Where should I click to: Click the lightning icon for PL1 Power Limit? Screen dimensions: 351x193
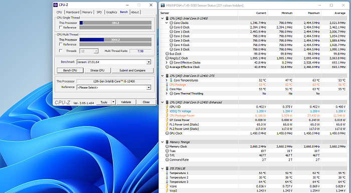(167, 124)
